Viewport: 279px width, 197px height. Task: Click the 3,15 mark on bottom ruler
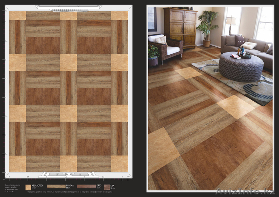128,177
